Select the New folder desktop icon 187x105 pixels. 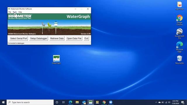pos(180,6)
